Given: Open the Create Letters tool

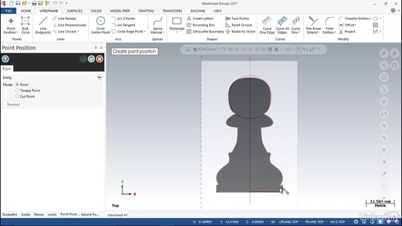Looking at the screenshot, I should 200,18.
